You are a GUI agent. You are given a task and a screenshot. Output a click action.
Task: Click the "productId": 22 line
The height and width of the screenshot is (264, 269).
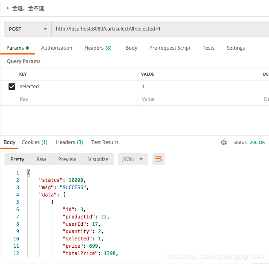click(x=86, y=217)
